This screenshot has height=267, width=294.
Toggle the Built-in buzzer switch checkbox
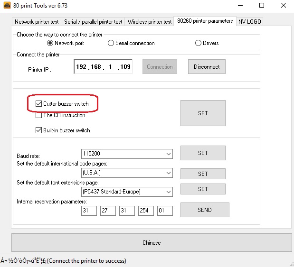(39, 130)
